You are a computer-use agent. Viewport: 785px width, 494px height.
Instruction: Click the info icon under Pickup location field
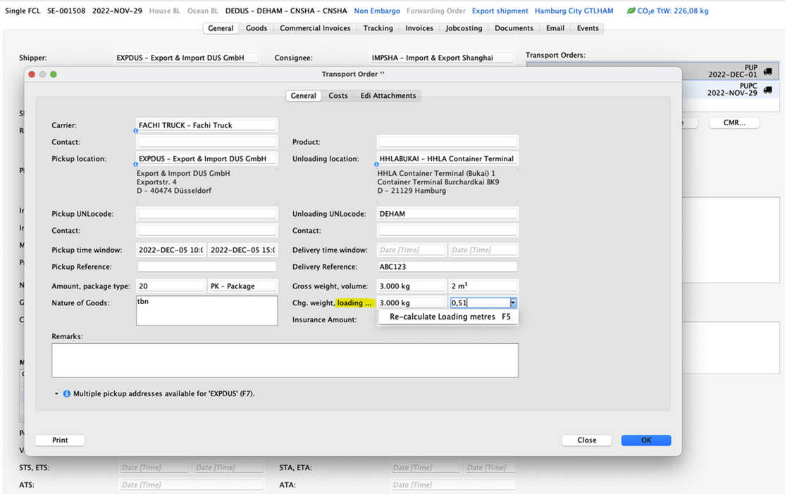pyautogui.click(x=136, y=164)
